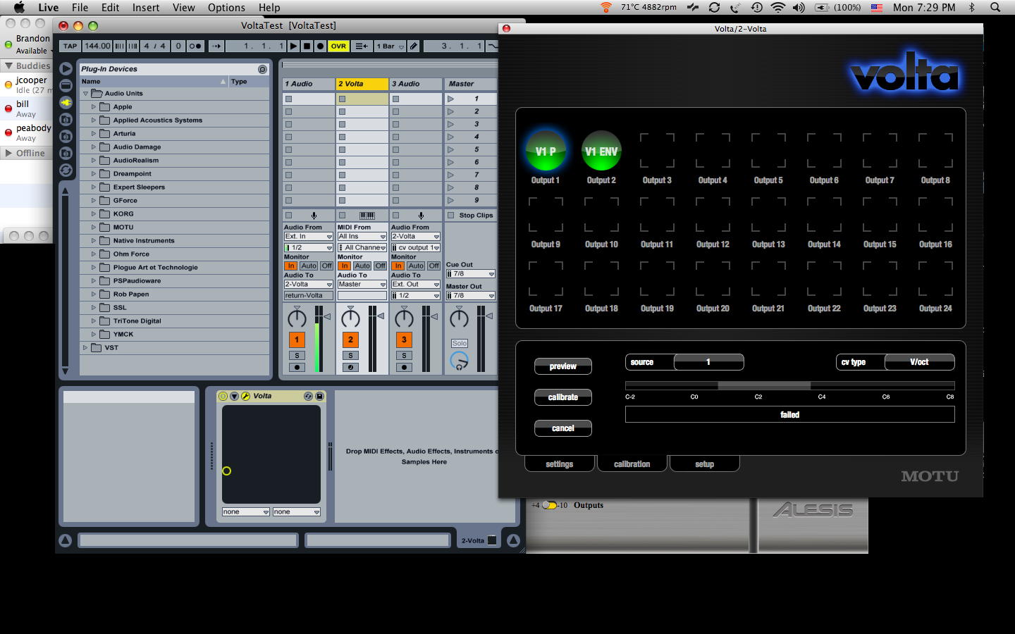Viewport: 1015px width, 634px height.
Task: Select the 2 Volta track header
Action: click(362, 84)
